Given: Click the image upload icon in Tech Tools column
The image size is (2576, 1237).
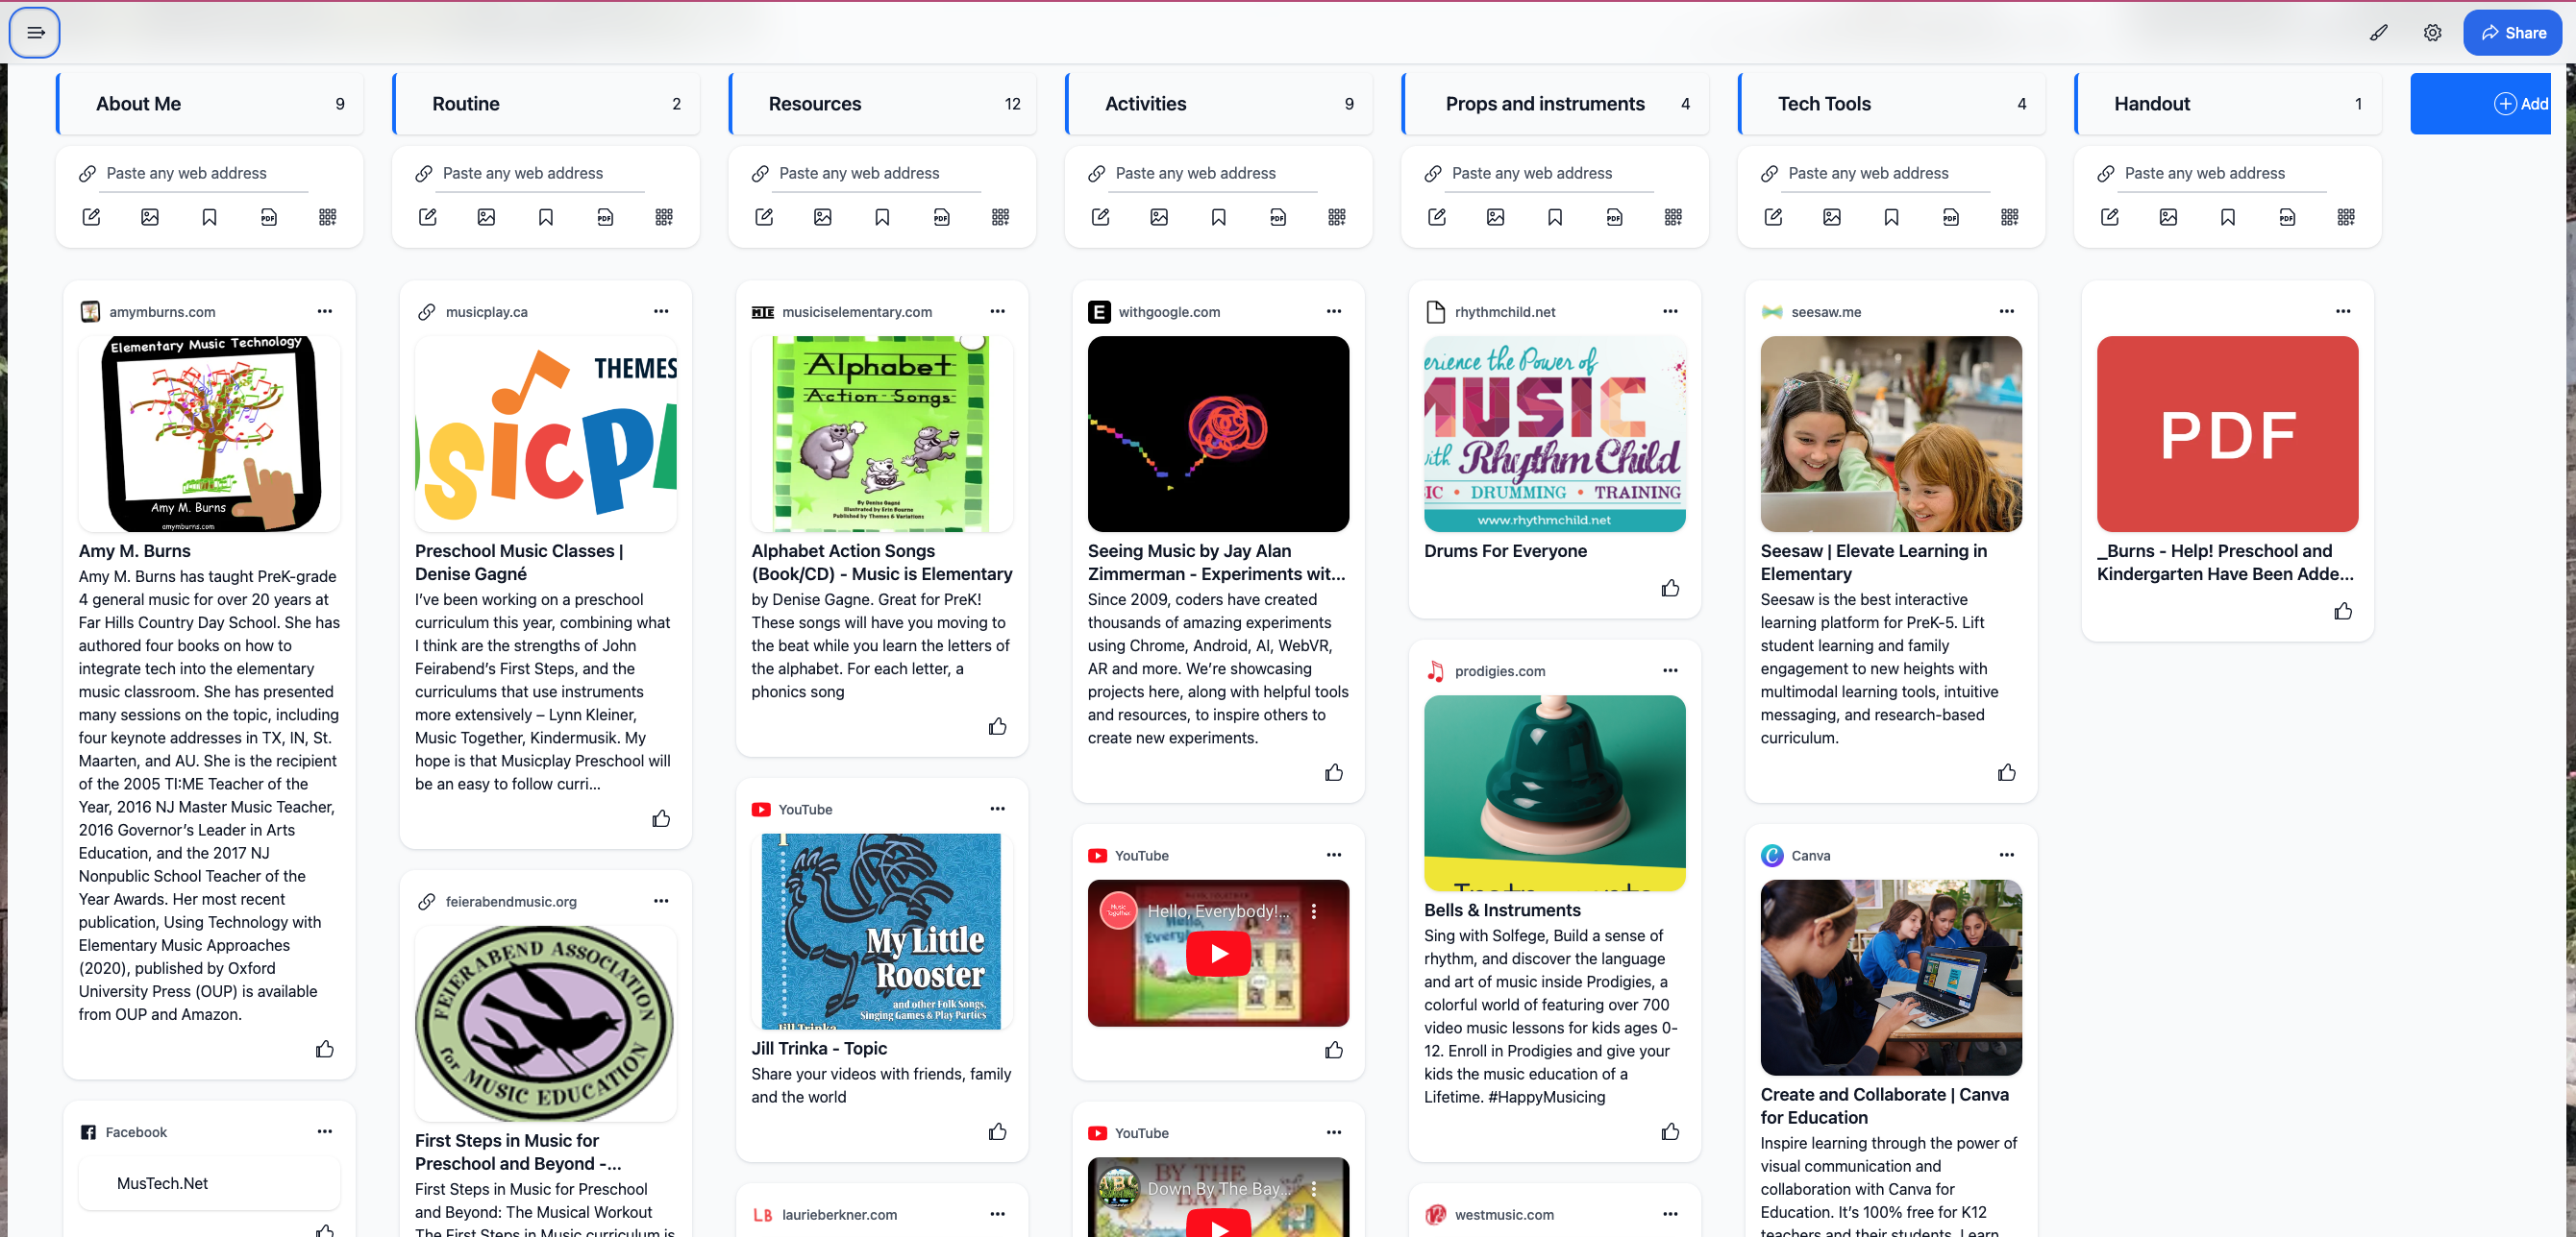Looking at the screenshot, I should (x=1832, y=217).
